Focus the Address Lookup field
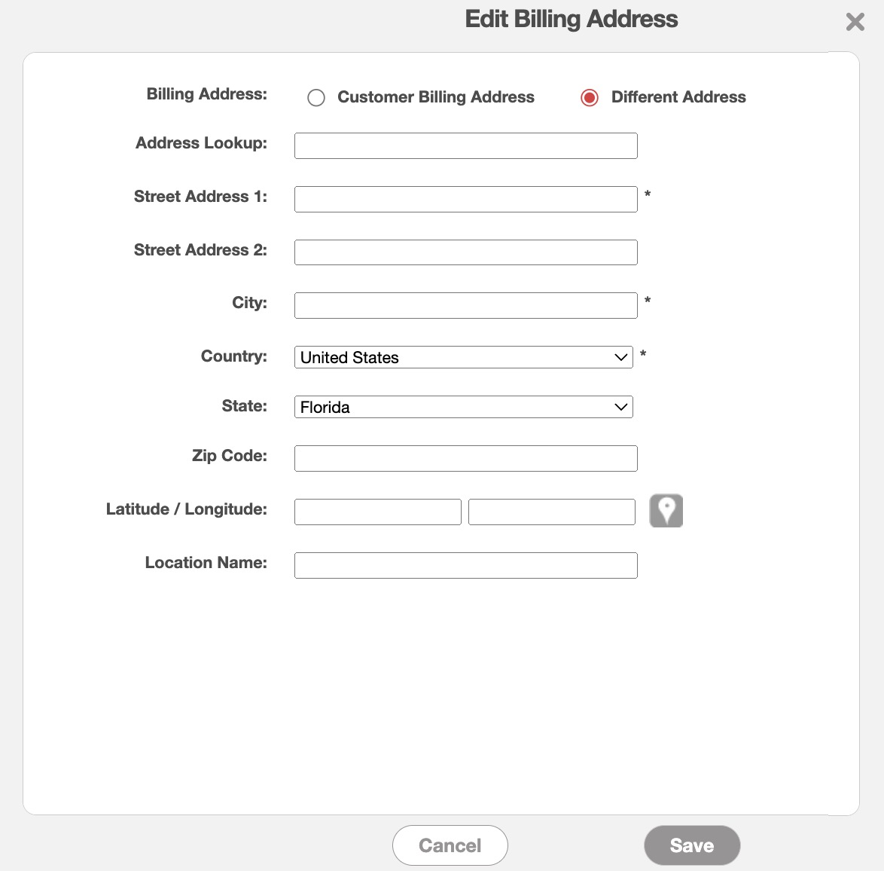This screenshot has height=871, width=884. coord(465,146)
